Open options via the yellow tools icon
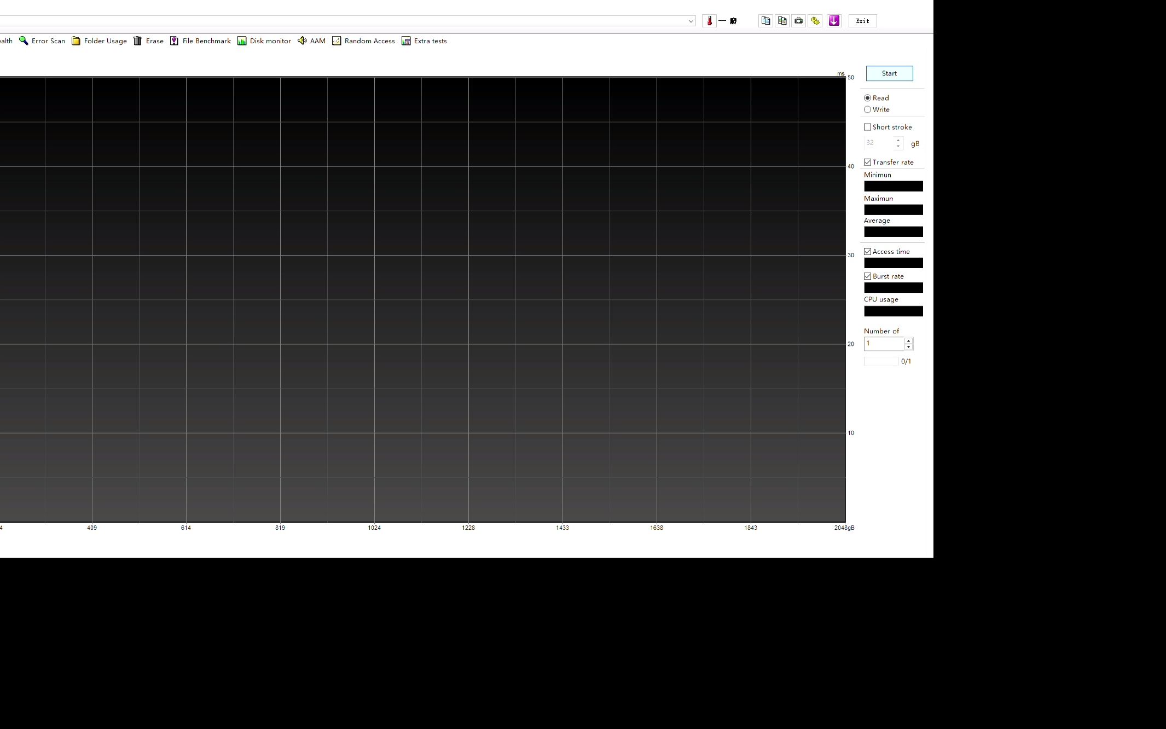Image resolution: width=1166 pixels, height=729 pixels. click(x=815, y=21)
